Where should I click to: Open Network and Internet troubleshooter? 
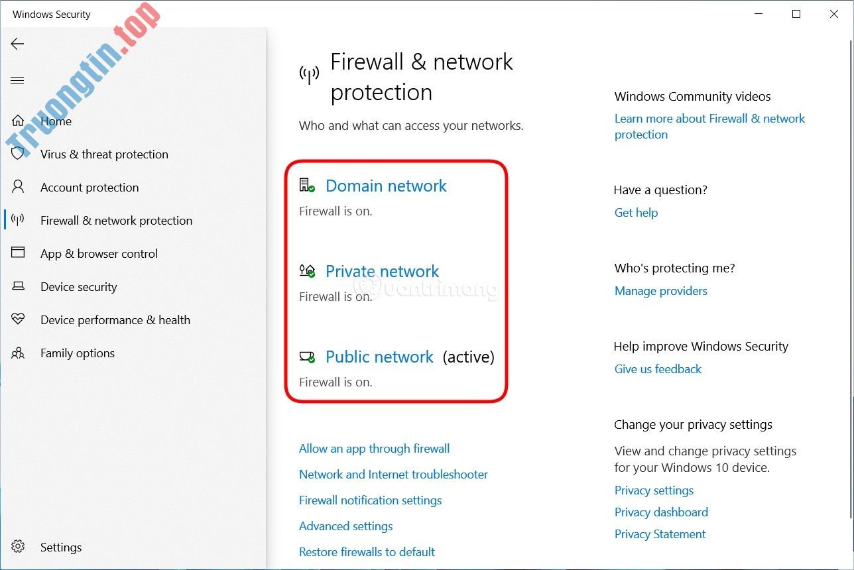coord(393,475)
